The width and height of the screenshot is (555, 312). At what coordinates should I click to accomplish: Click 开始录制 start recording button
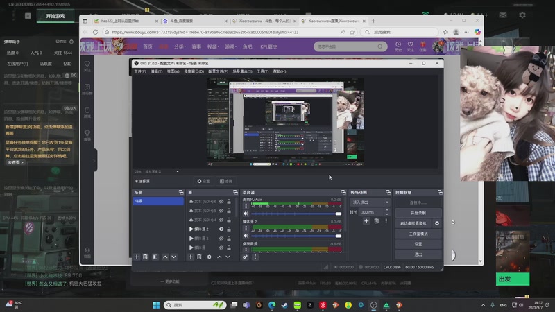[418, 213]
